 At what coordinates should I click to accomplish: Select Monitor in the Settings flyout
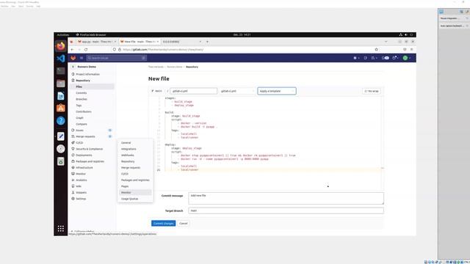click(x=126, y=192)
